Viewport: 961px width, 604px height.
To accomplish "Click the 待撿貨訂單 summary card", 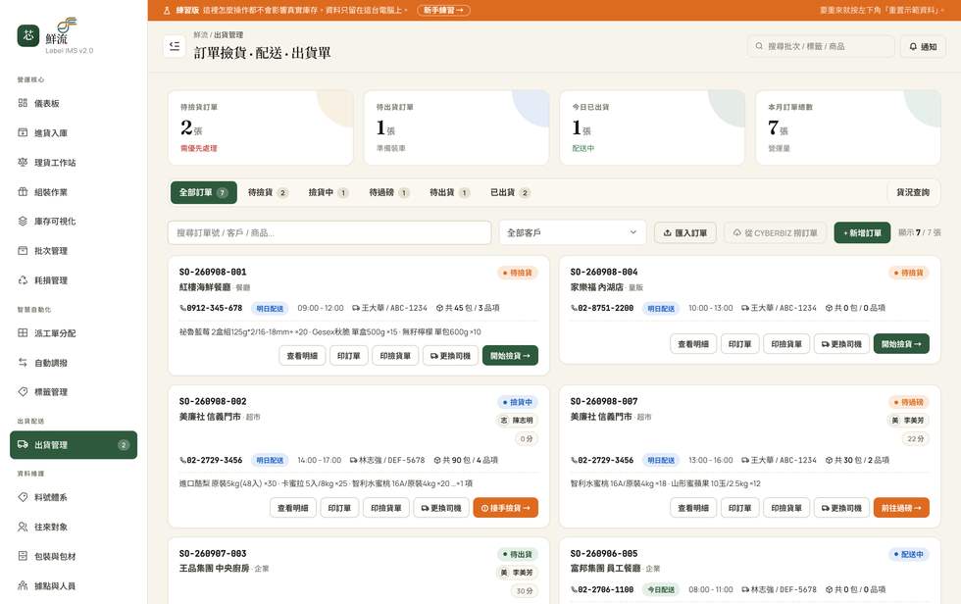I will 261,127.
